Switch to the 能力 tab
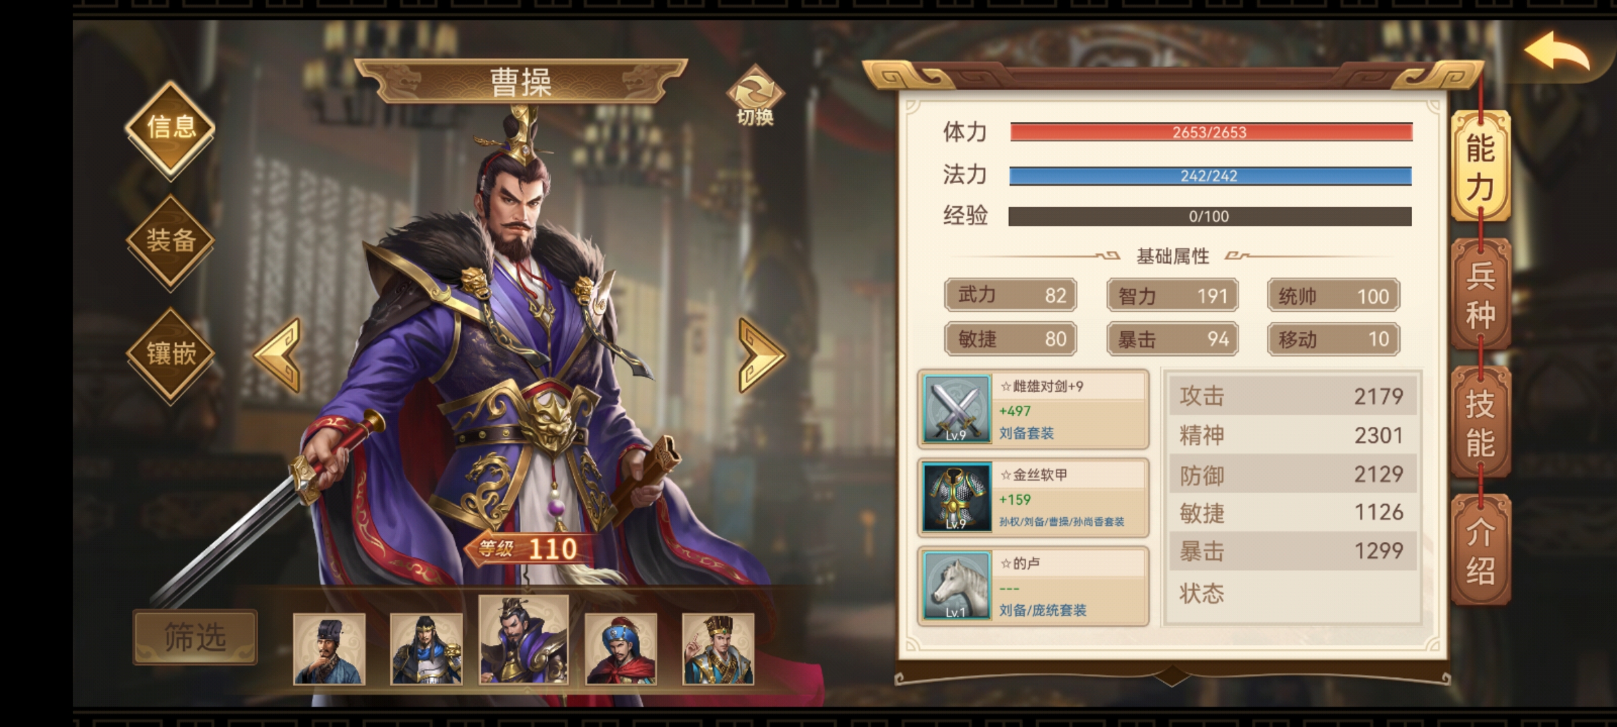 pyautogui.click(x=1480, y=167)
